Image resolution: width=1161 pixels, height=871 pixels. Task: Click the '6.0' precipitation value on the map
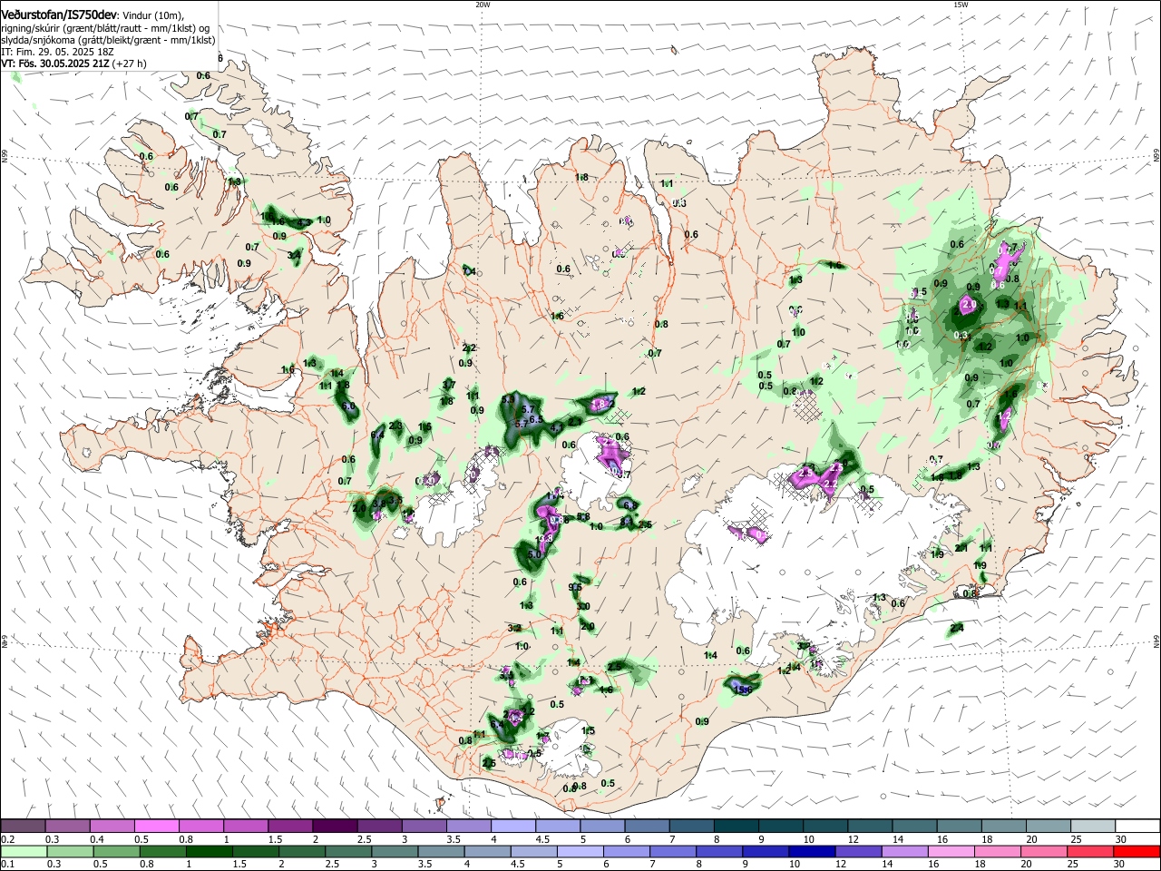350,406
